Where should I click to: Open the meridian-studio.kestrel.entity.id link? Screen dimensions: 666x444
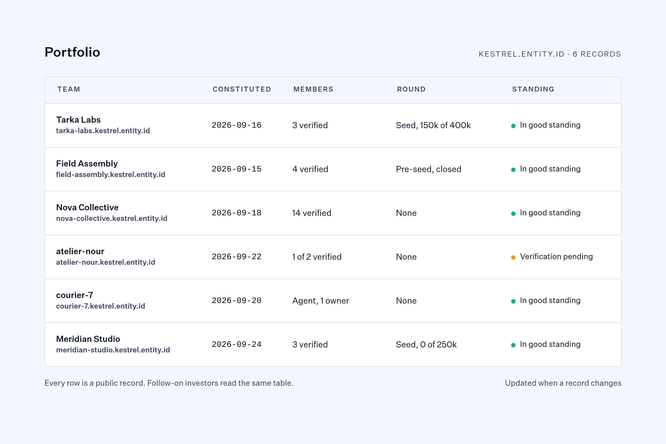[113, 350]
